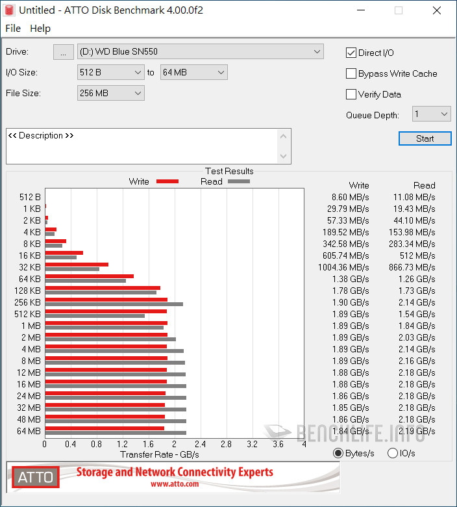The height and width of the screenshot is (507, 457).
Task: Click the read value 1.54 GB/s
Action: coord(417,314)
